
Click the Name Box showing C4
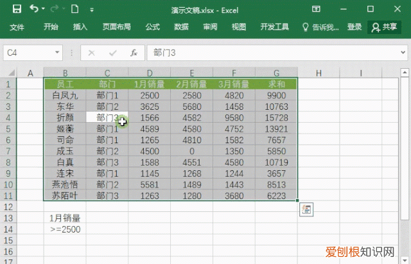point(28,53)
